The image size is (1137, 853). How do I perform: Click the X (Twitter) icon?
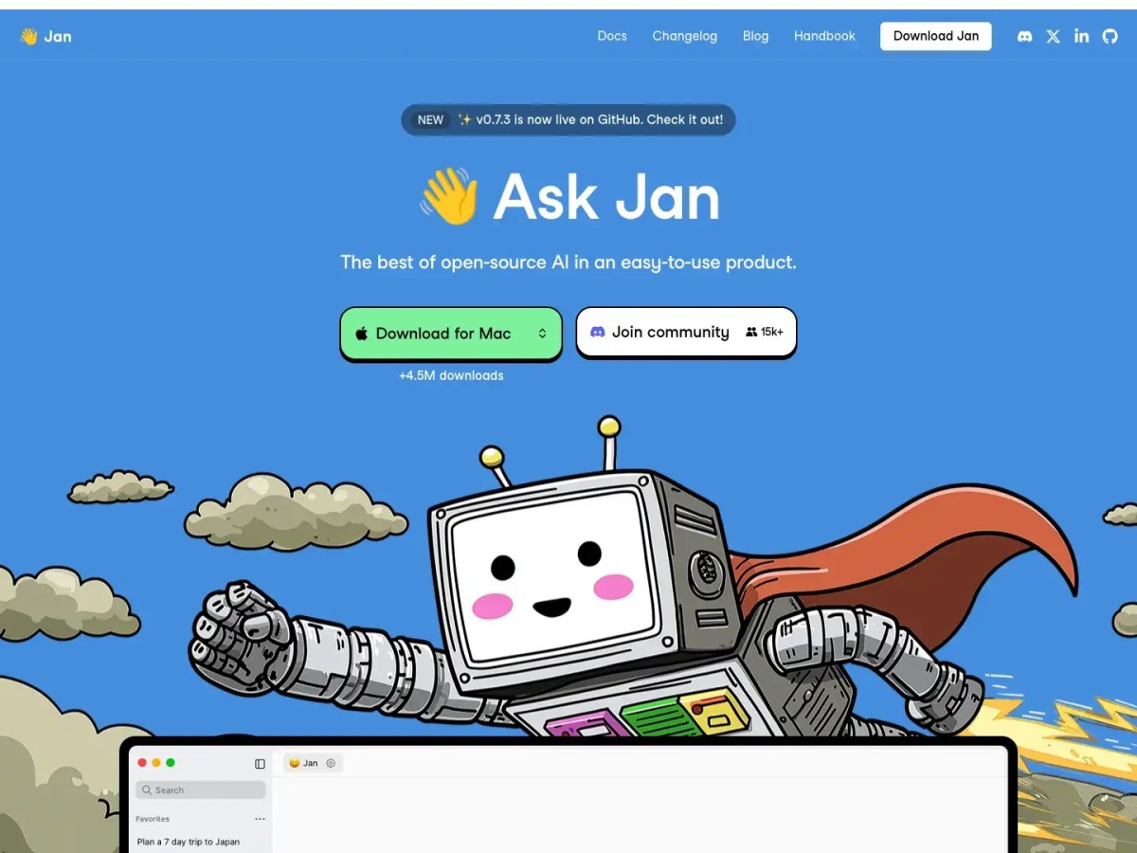pyautogui.click(x=1053, y=36)
